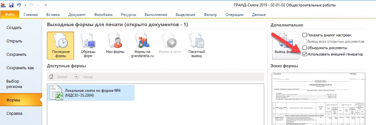Open the Пакетный вывод icon
The height and width of the screenshot is (125, 376).
[196, 46]
